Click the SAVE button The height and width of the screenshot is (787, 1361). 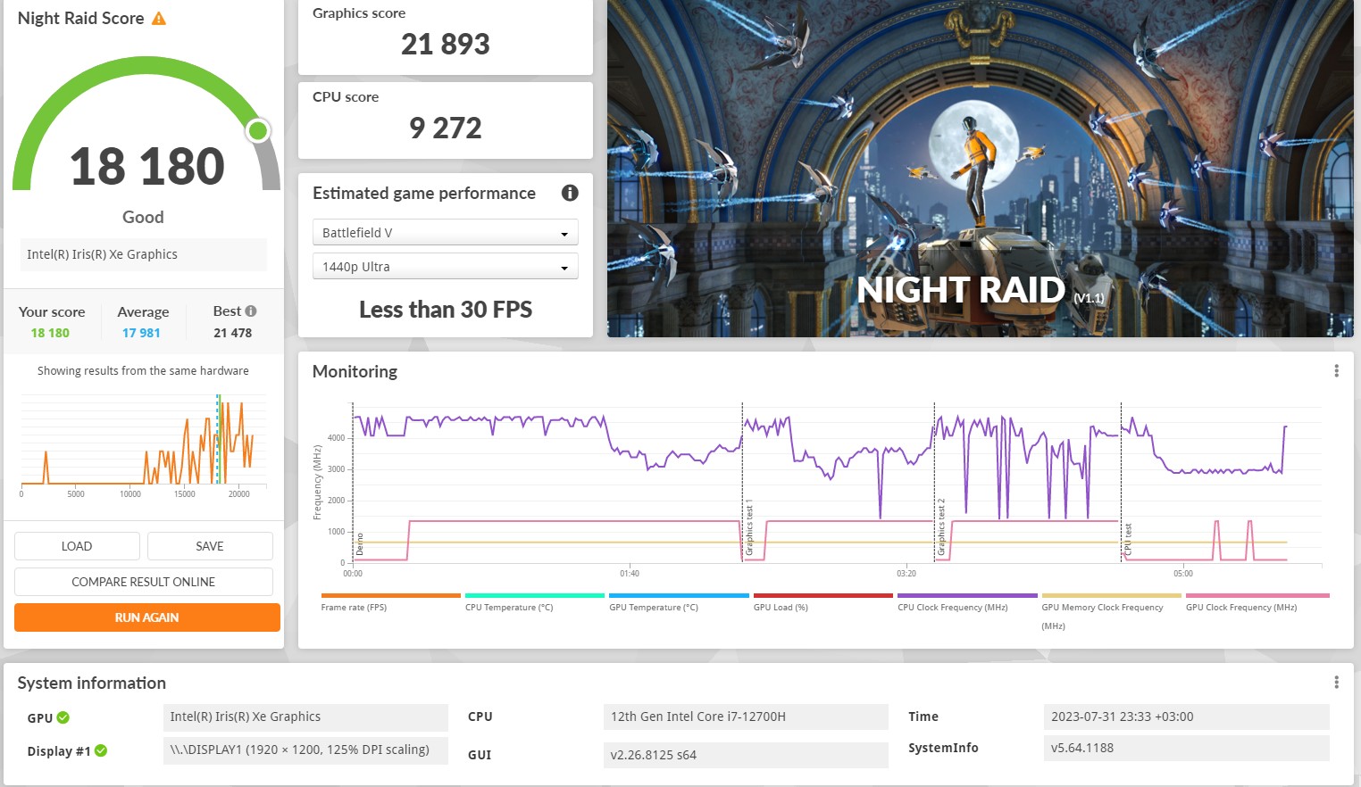point(210,546)
